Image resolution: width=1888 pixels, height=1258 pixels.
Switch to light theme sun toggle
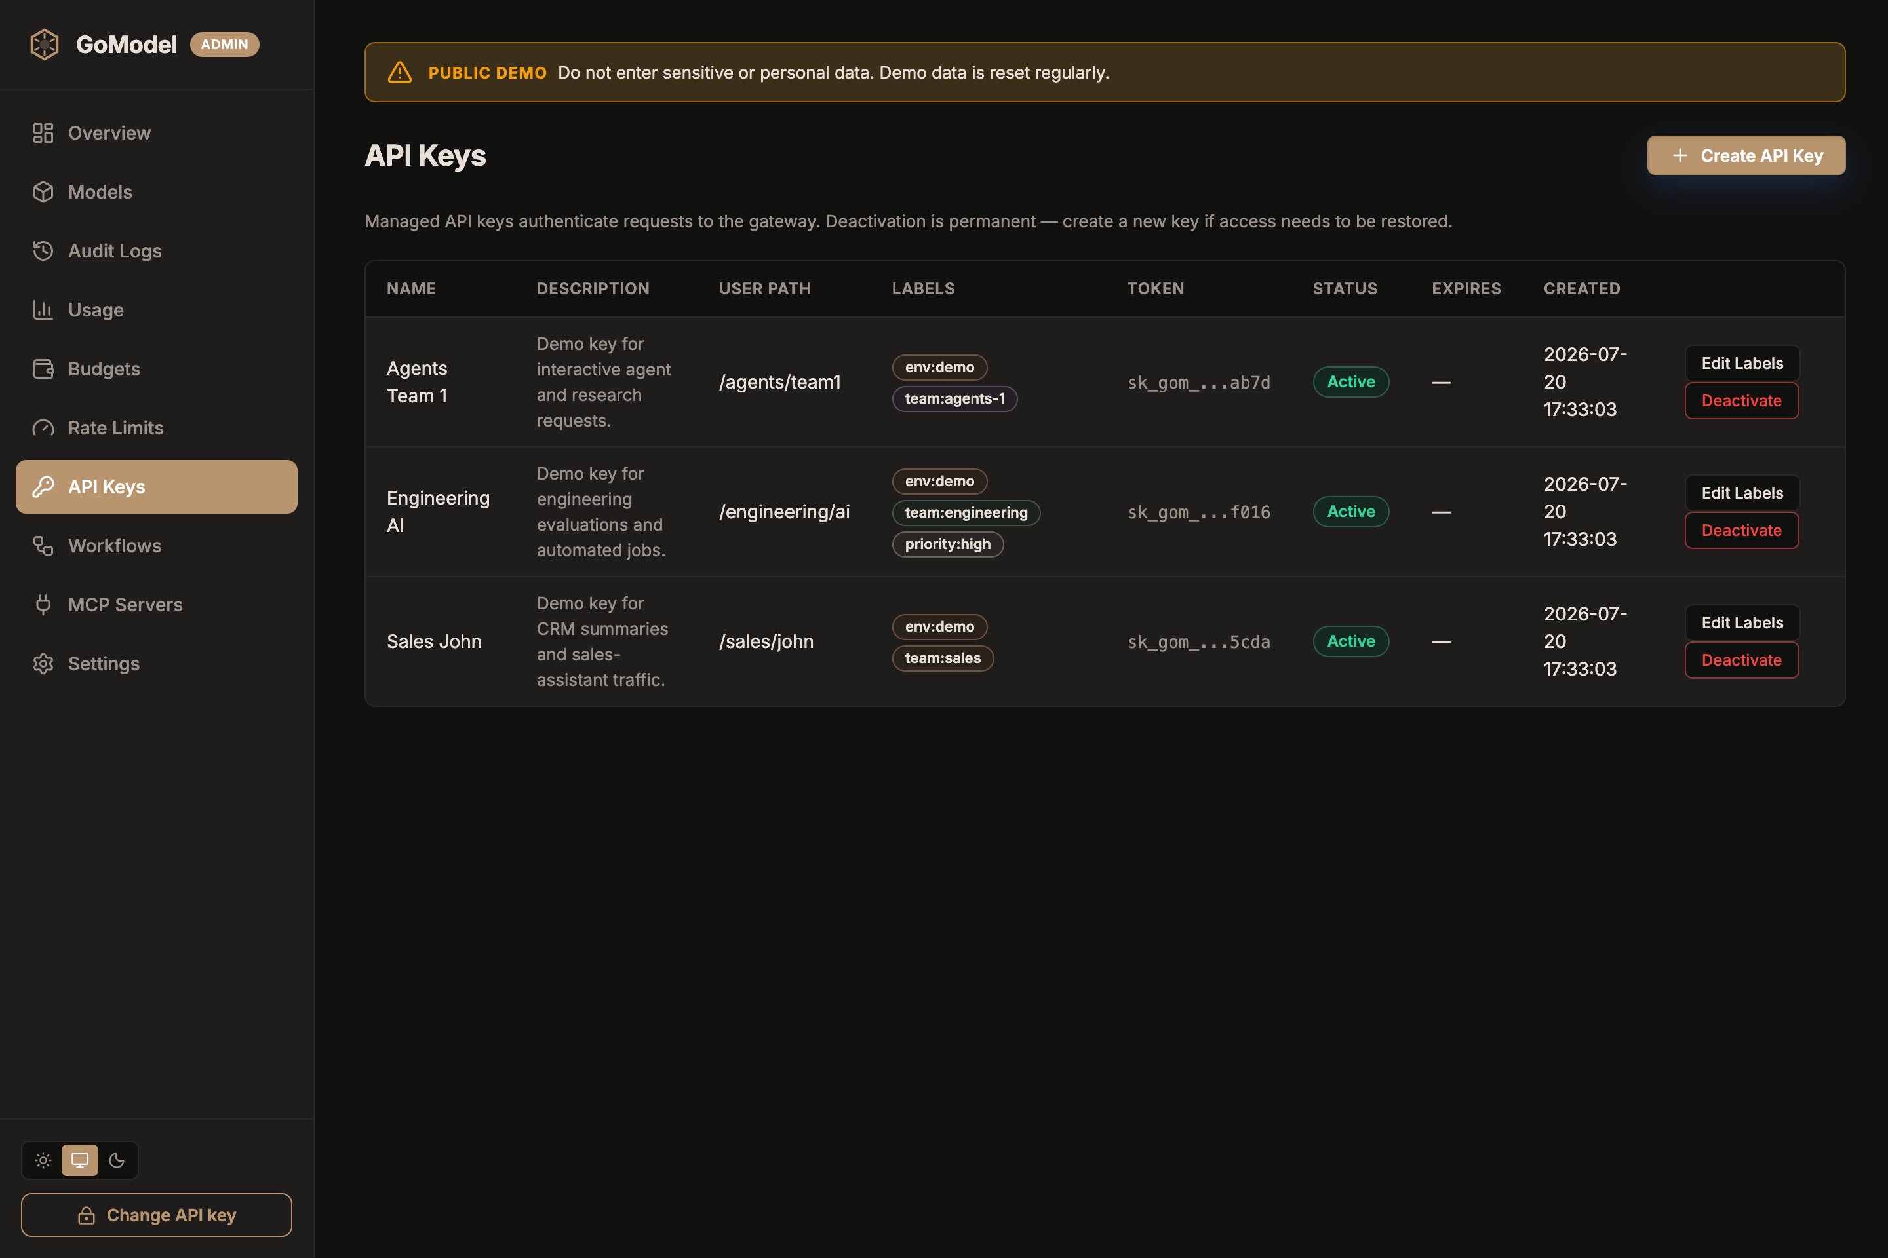click(43, 1160)
